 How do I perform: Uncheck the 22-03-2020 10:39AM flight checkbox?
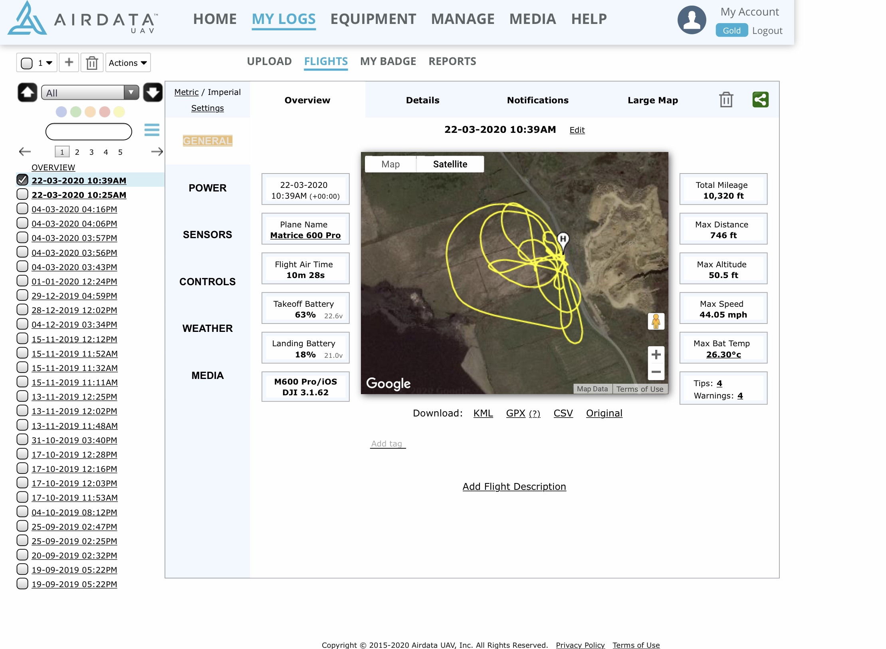pyautogui.click(x=23, y=180)
